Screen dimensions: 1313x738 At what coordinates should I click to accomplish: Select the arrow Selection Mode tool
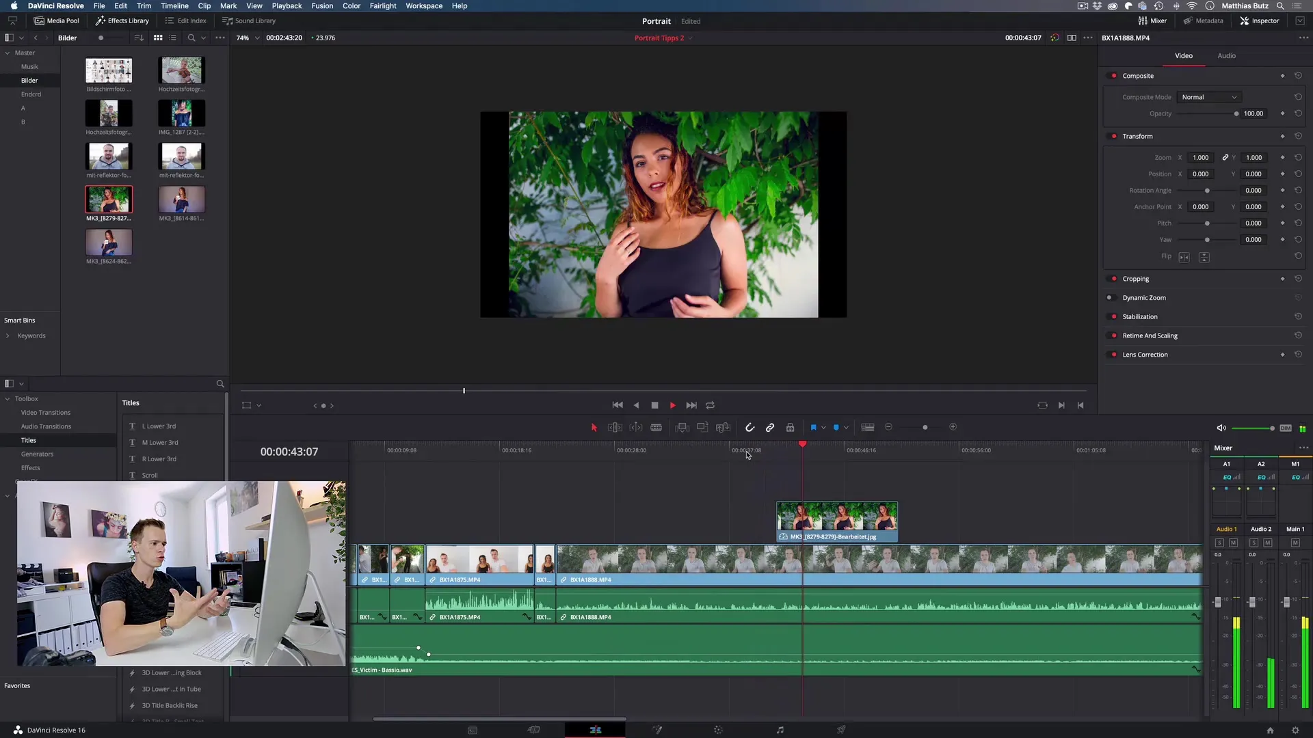594,427
